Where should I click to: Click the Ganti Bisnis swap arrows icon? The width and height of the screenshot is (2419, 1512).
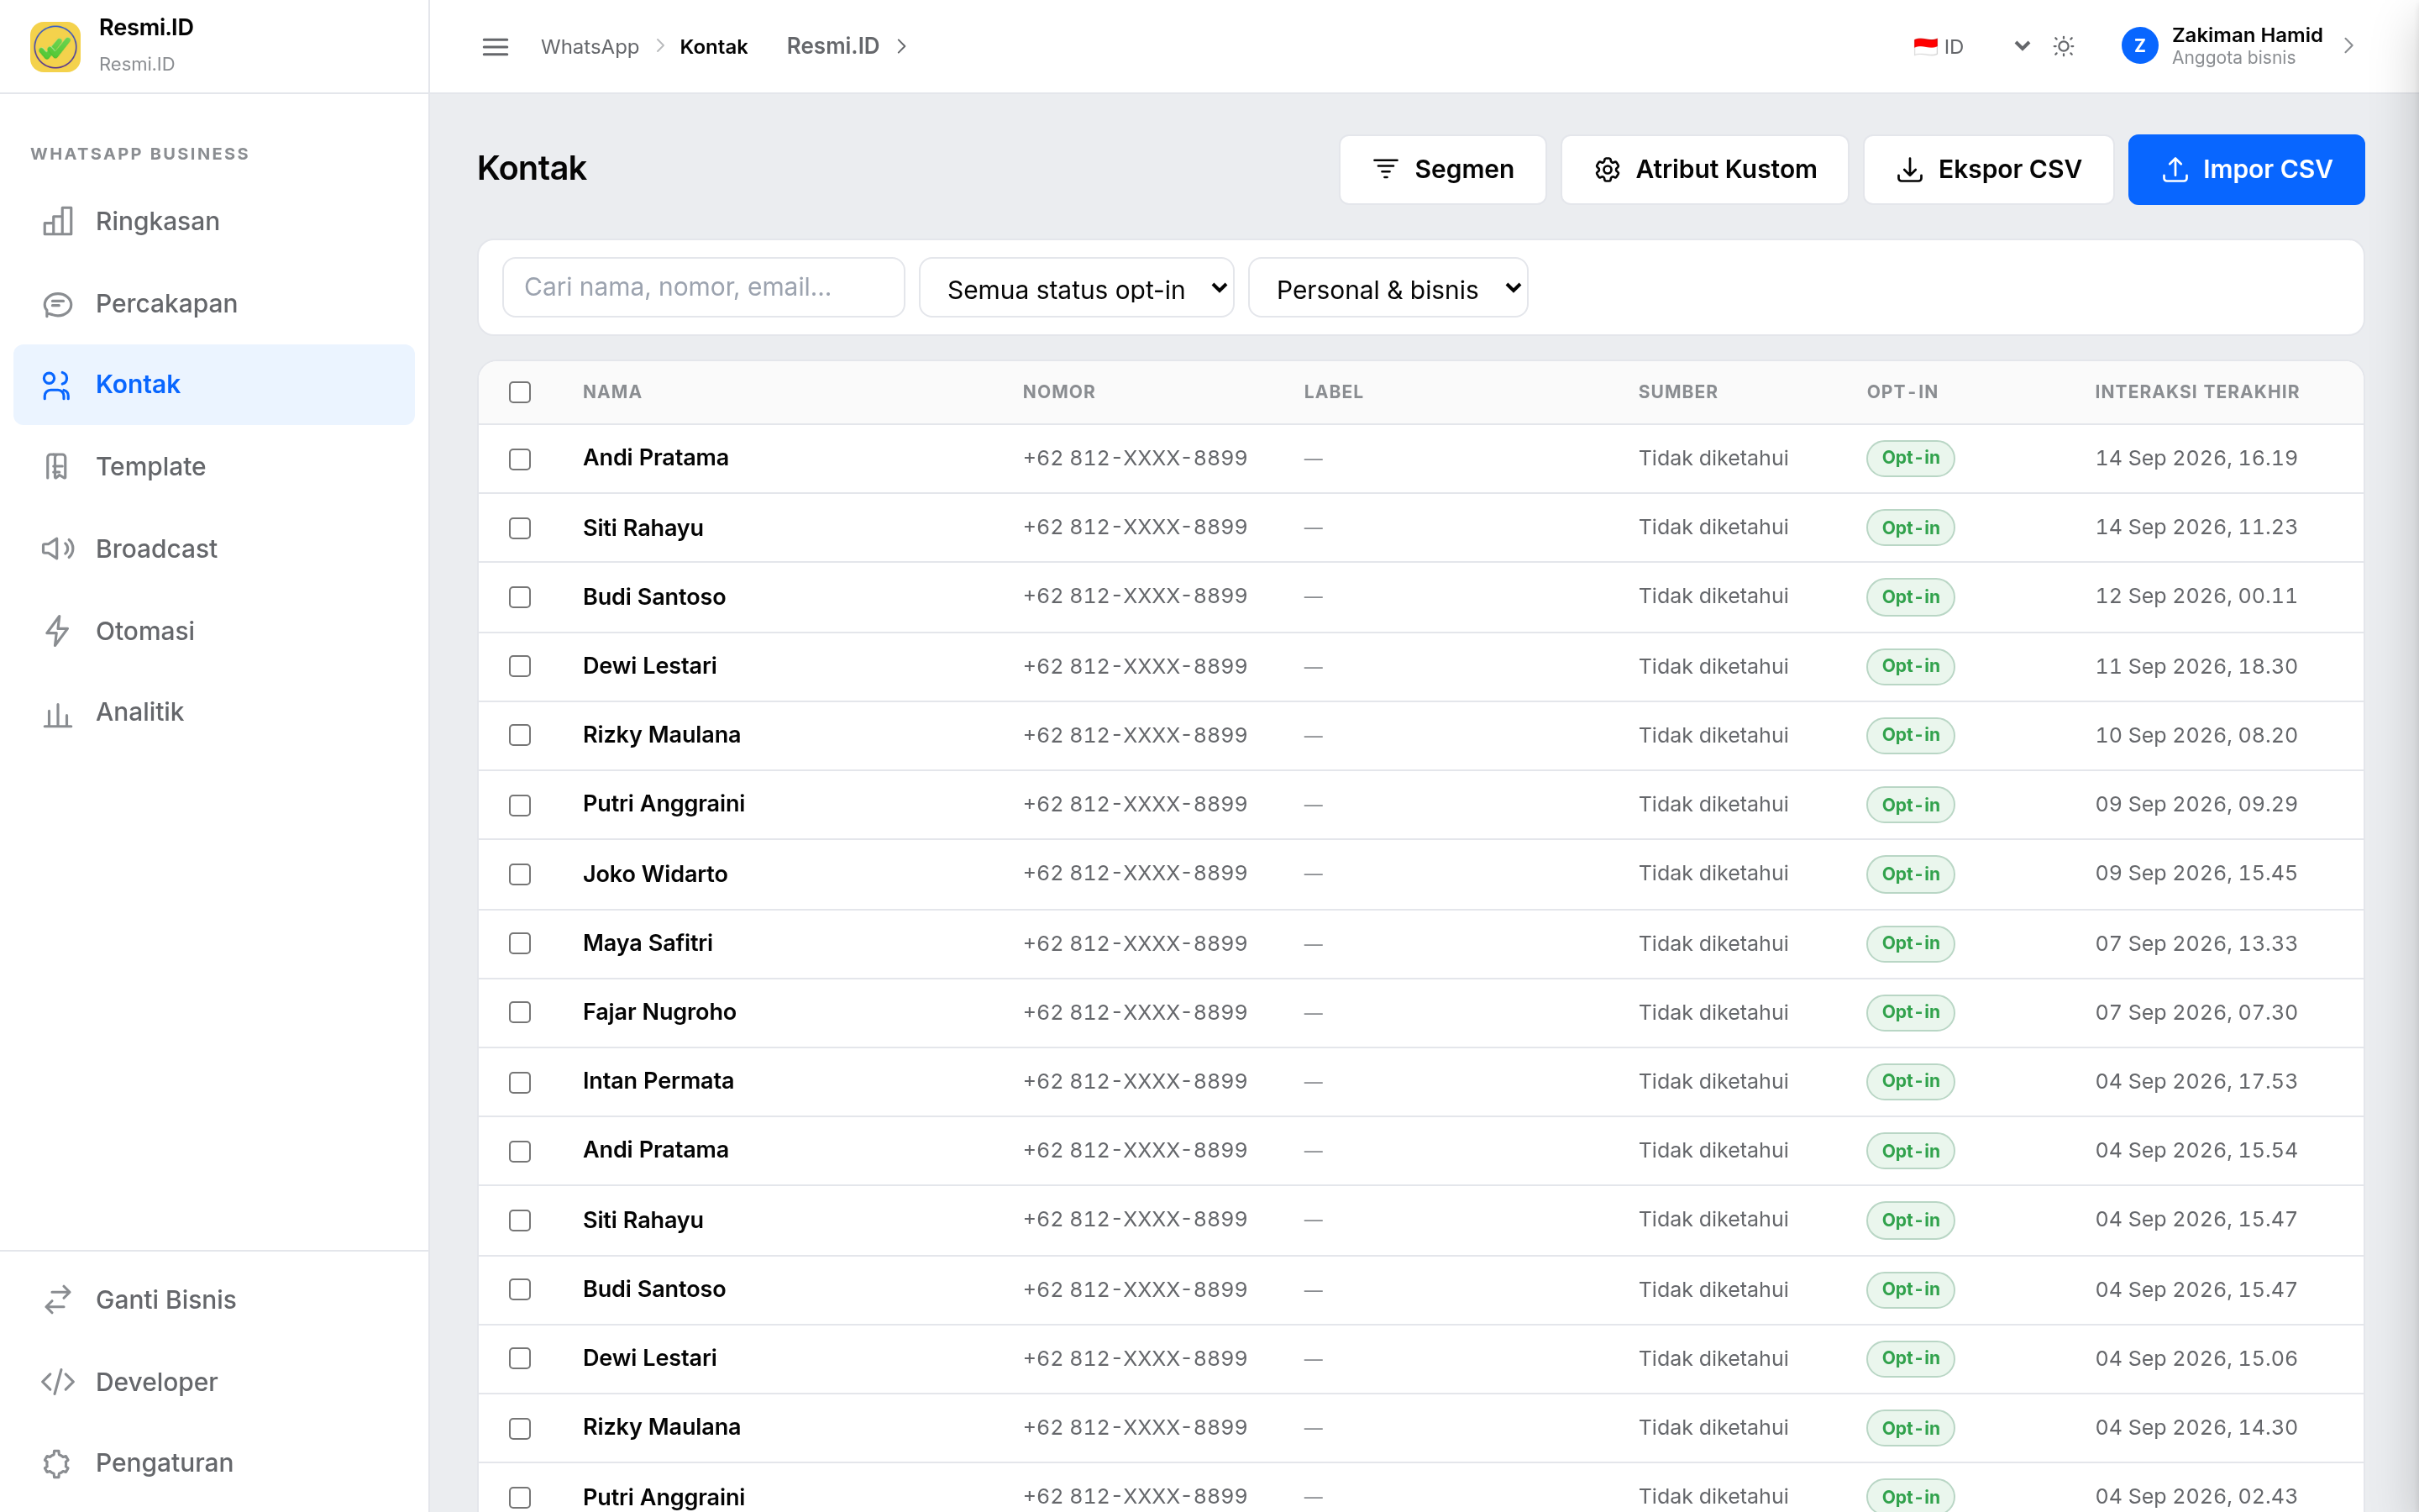(58, 1299)
